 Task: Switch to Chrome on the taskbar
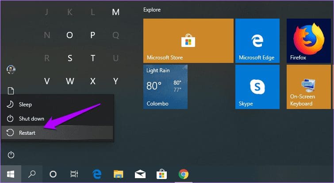[x=184, y=174]
